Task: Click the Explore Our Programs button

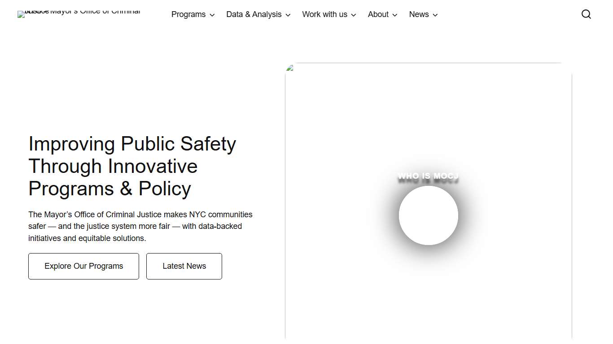Action: pyautogui.click(x=83, y=266)
